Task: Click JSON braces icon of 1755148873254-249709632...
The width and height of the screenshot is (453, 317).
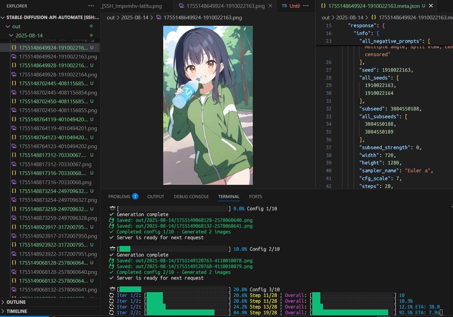Action: 14,191
